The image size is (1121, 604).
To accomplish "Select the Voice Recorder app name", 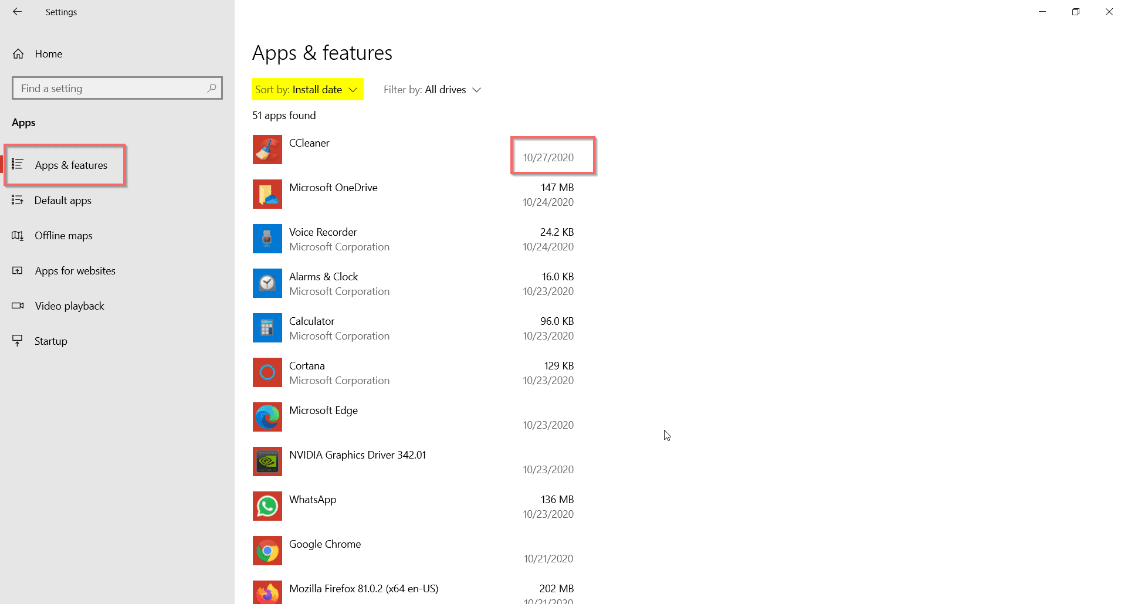I will pos(323,232).
